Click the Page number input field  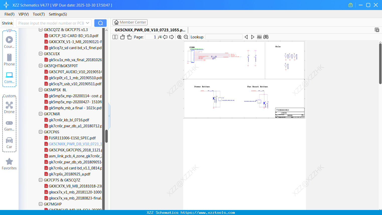click(x=151, y=37)
